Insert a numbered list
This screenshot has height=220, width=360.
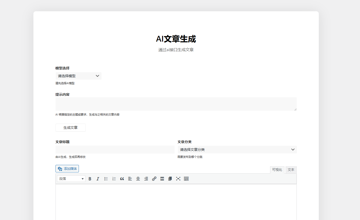[114, 179]
